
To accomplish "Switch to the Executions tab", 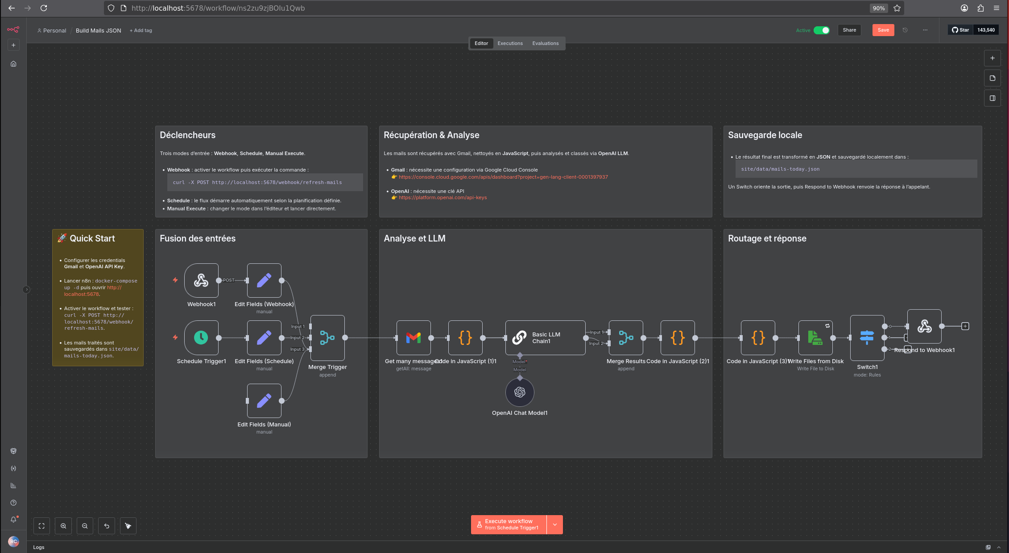I will coord(510,43).
